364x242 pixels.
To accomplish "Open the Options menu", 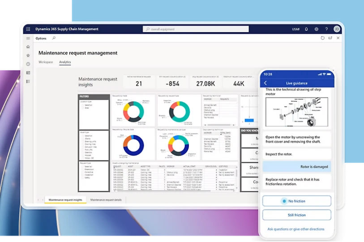I will tap(41, 39).
